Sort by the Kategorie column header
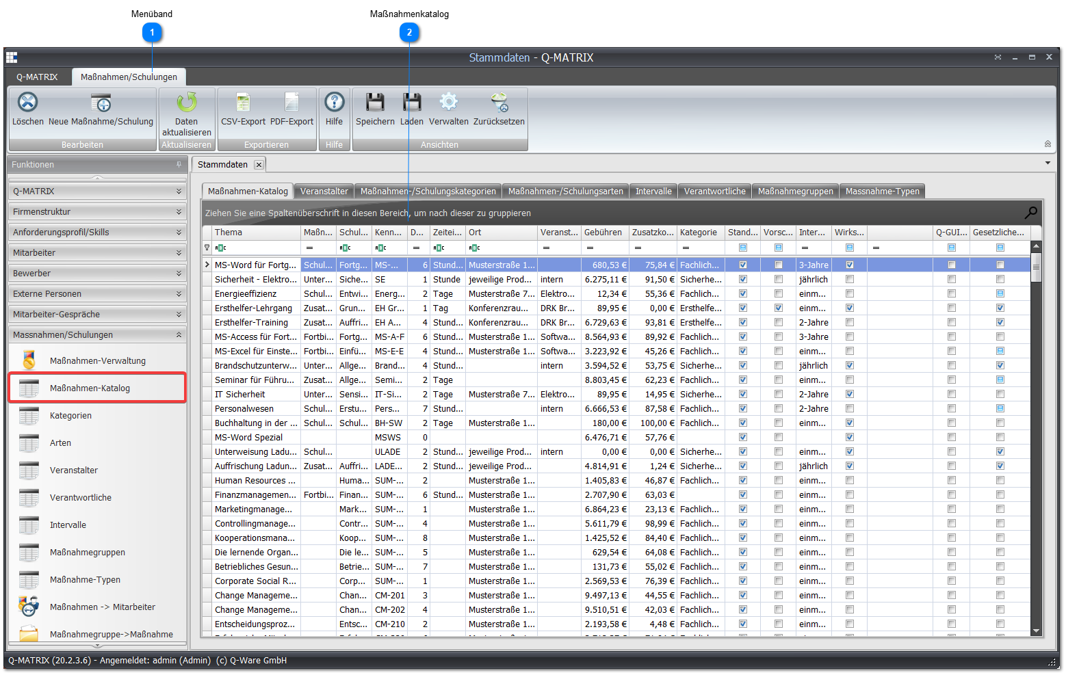Screen dimensions: 1066x675 click(701, 233)
